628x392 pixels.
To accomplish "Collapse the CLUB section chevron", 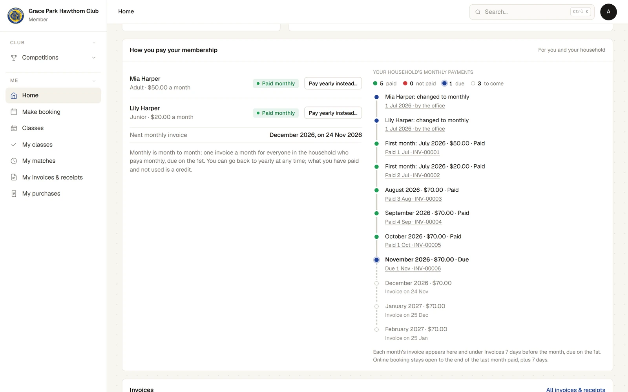I will [x=94, y=43].
